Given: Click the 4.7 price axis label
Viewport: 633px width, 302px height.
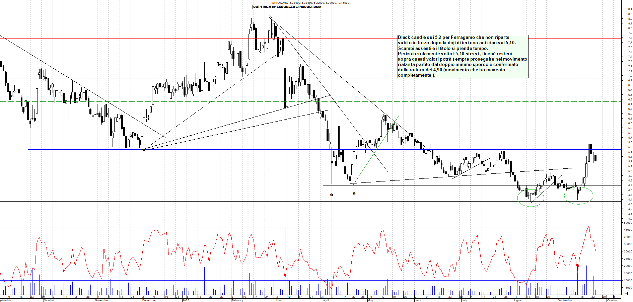Looking at the screenshot, I should [x=630, y=185].
